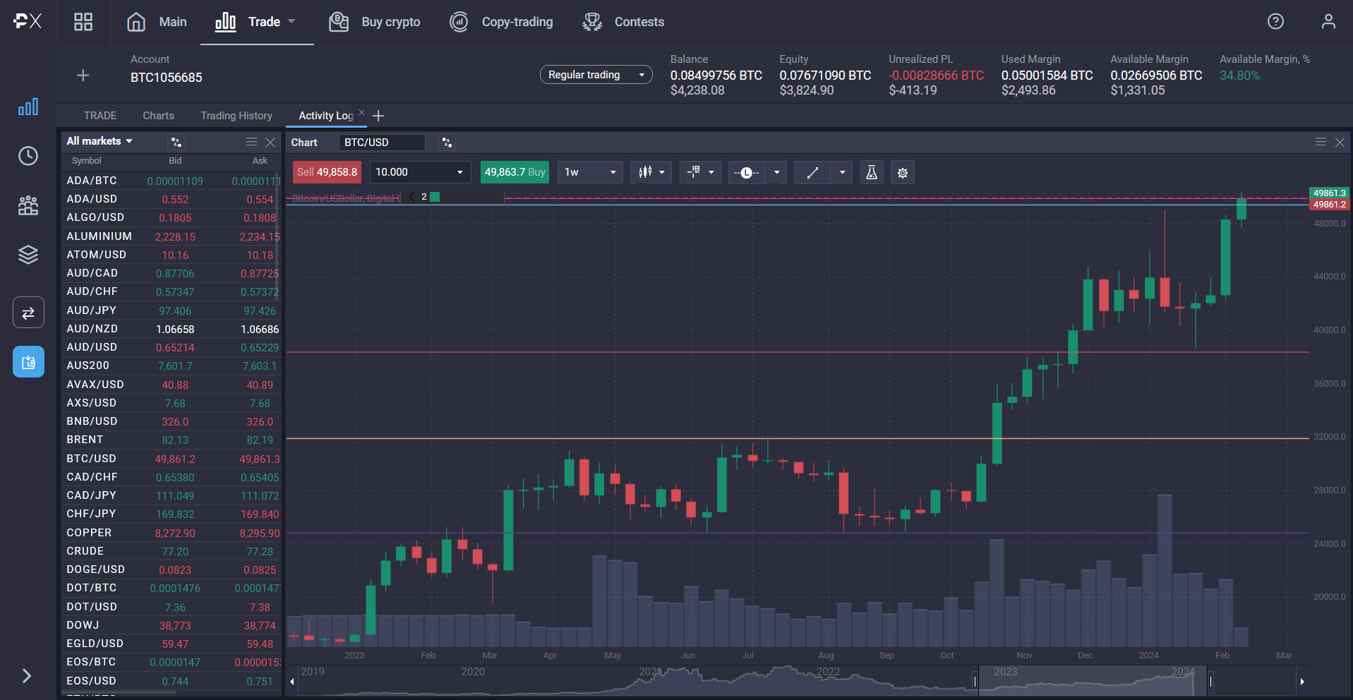1353x700 pixels.
Task: Expand the Trade menu dropdown arrow
Action: point(291,21)
